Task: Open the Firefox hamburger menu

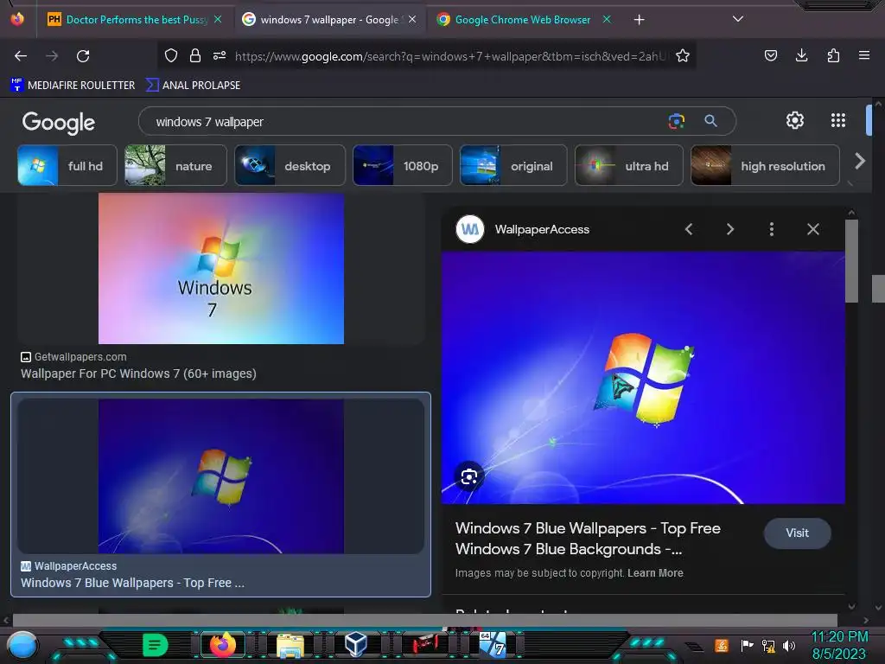Action: (x=864, y=55)
